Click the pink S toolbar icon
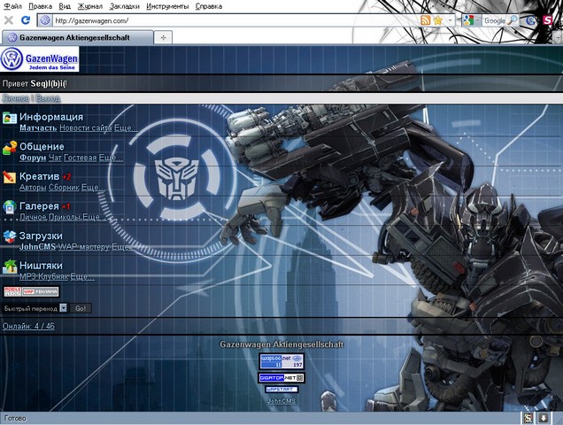The height and width of the screenshot is (425, 563). 547,20
